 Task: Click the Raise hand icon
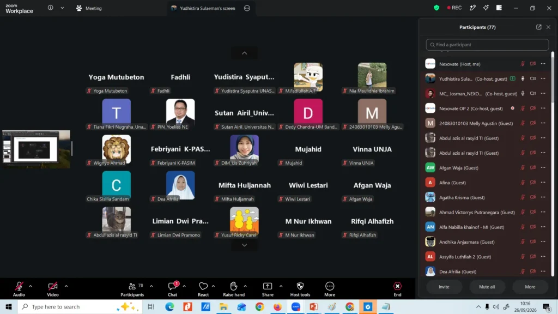[233, 286]
